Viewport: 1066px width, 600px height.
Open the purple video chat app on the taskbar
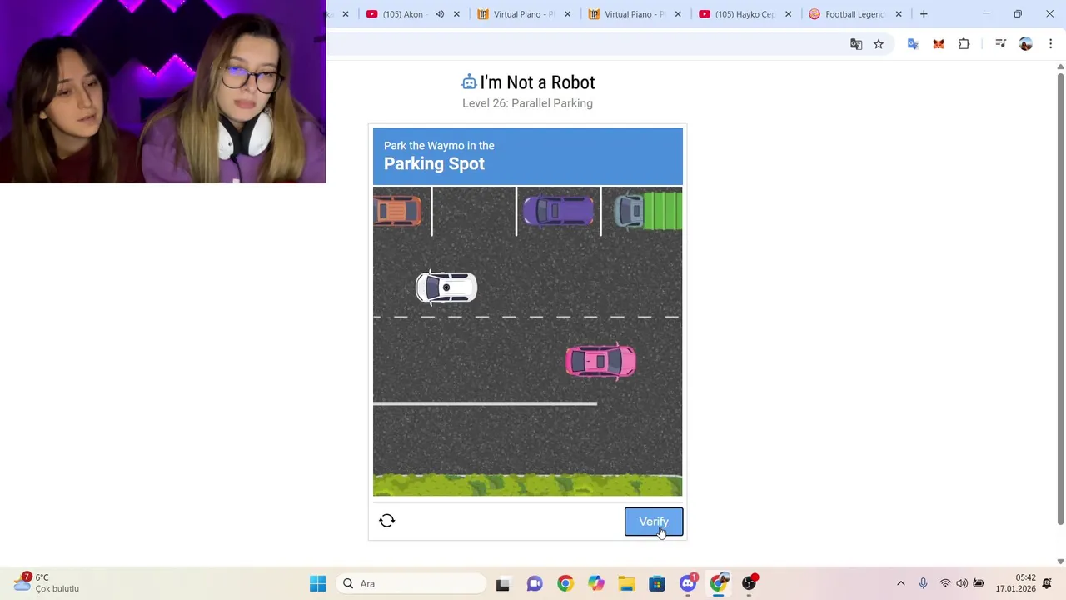535,583
